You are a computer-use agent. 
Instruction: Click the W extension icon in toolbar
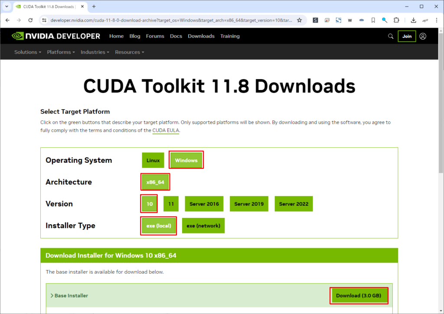point(350,20)
